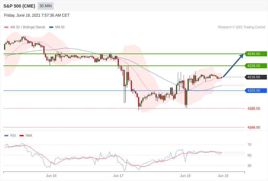Click the Jun 17 date axis label
The width and height of the screenshot is (268, 181).
pos(118,176)
